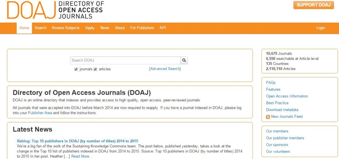Click the SUPPORT DOAJ button
This screenshot has height=159, width=339.
(314, 5)
